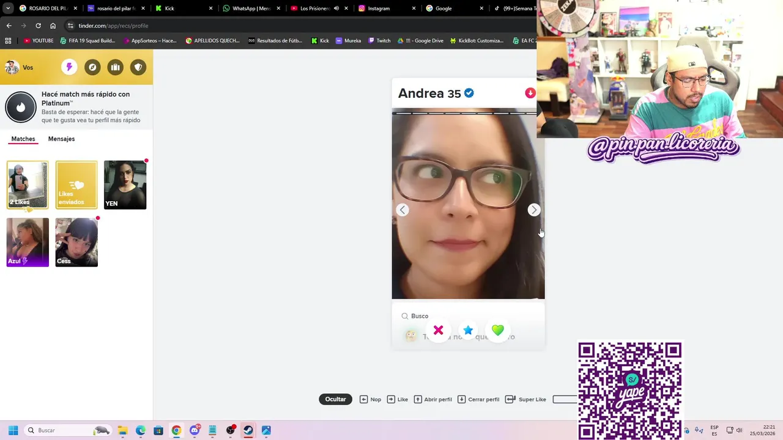Click the Ocultar button
Image resolution: width=783 pixels, height=440 pixels.
click(x=335, y=399)
